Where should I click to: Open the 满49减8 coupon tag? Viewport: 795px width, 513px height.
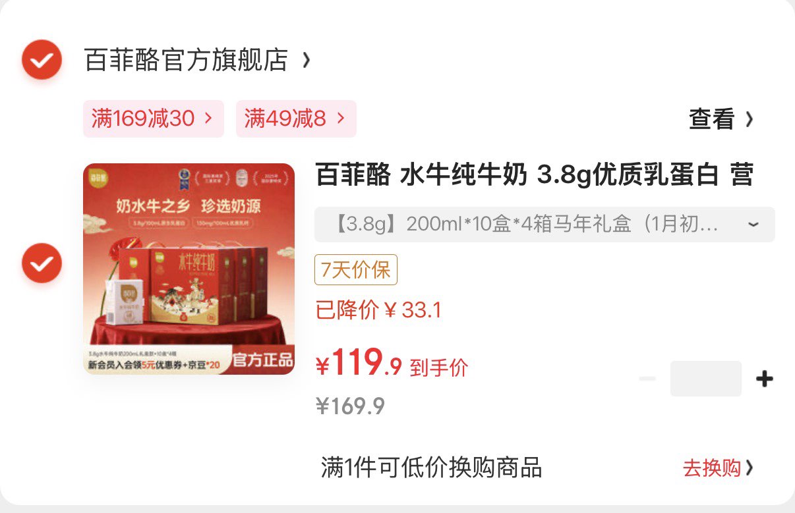pyautogui.click(x=296, y=119)
